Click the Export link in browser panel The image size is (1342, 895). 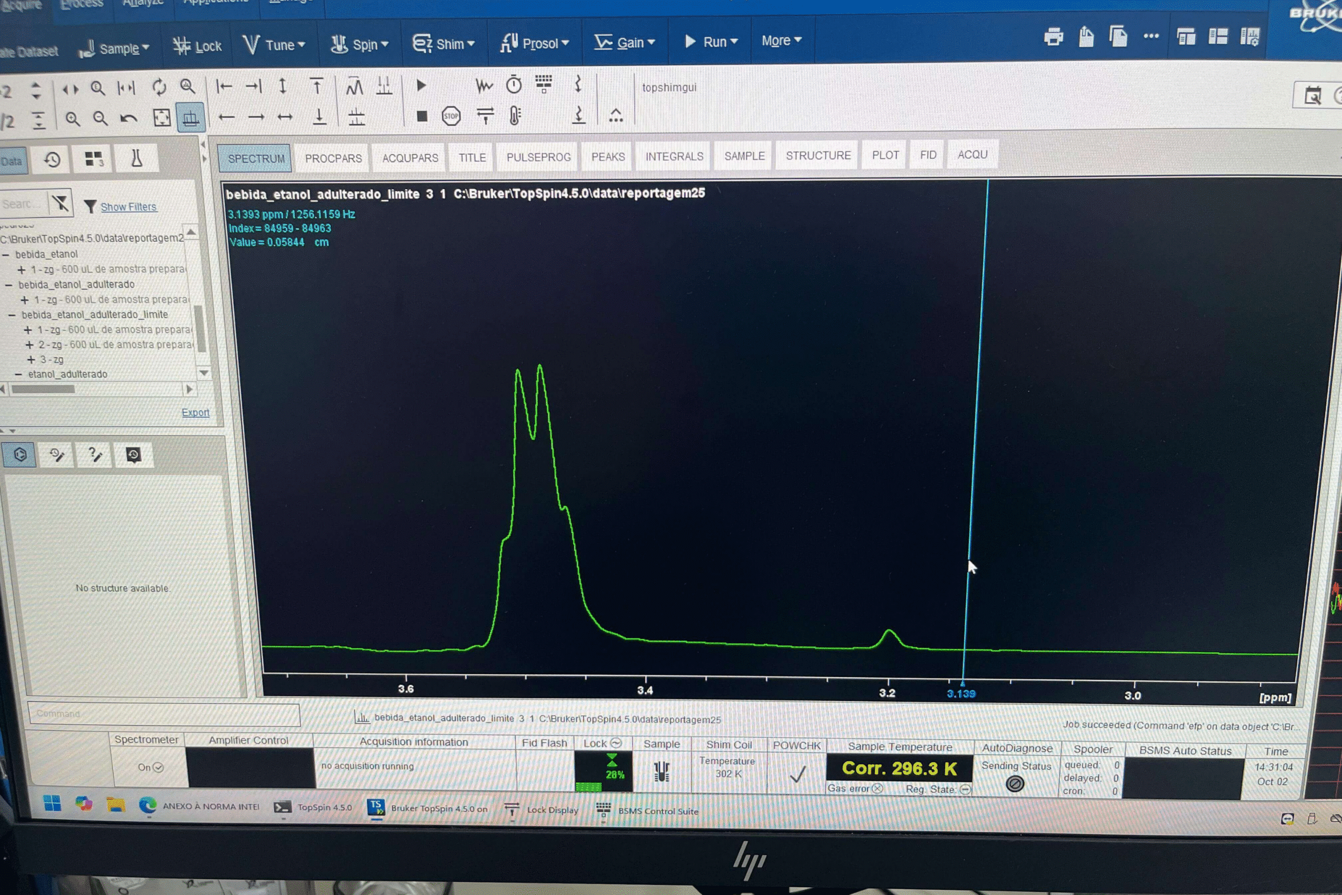pyautogui.click(x=195, y=412)
